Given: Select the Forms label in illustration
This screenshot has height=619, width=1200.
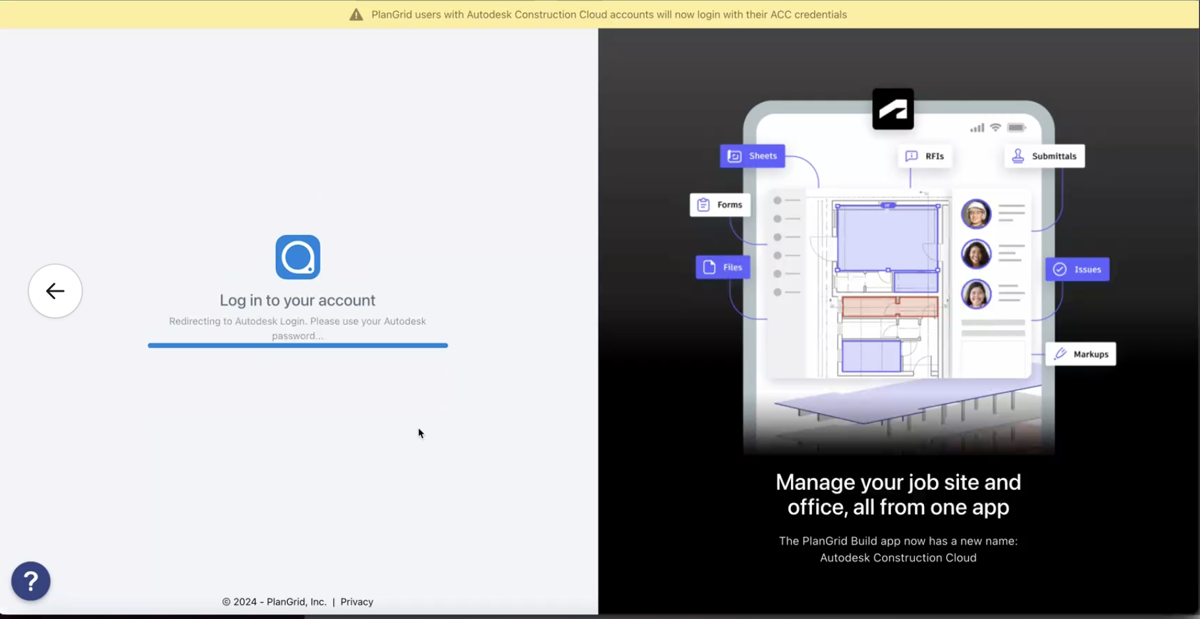Looking at the screenshot, I should coord(720,205).
